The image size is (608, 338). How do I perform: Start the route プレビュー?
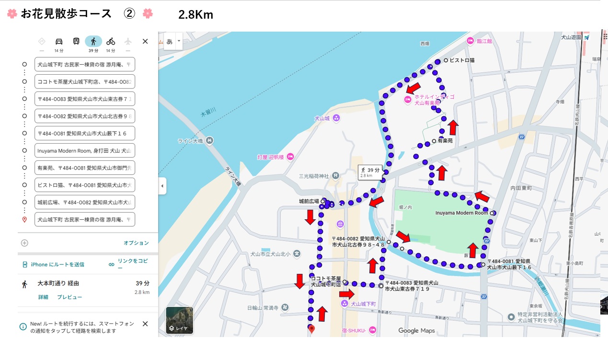coord(69,297)
